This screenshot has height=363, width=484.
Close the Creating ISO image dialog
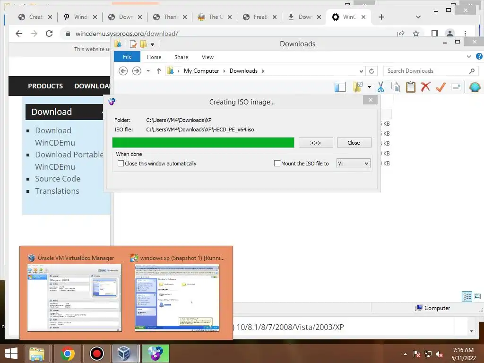pos(371,100)
